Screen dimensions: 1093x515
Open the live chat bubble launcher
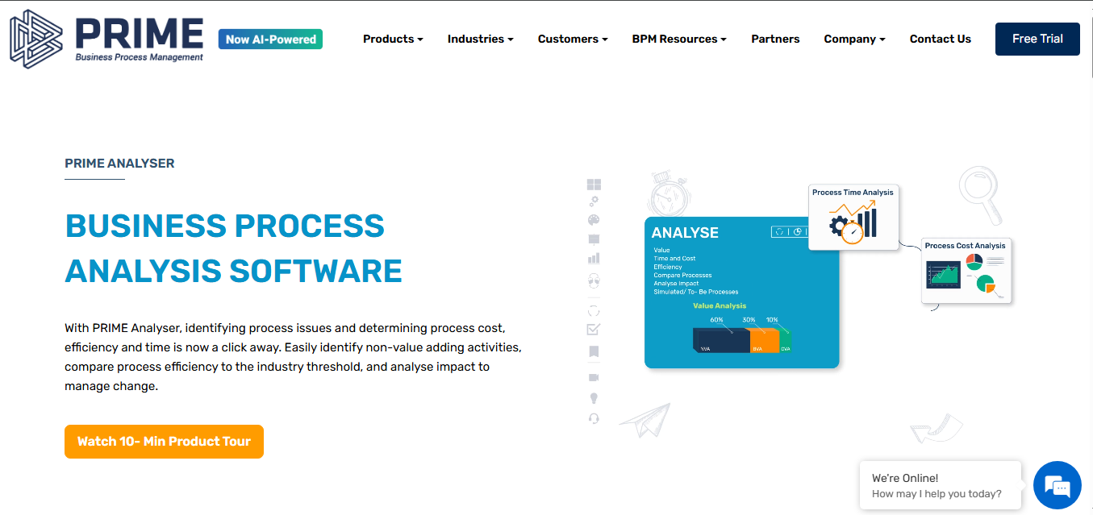tap(1057, 484)
